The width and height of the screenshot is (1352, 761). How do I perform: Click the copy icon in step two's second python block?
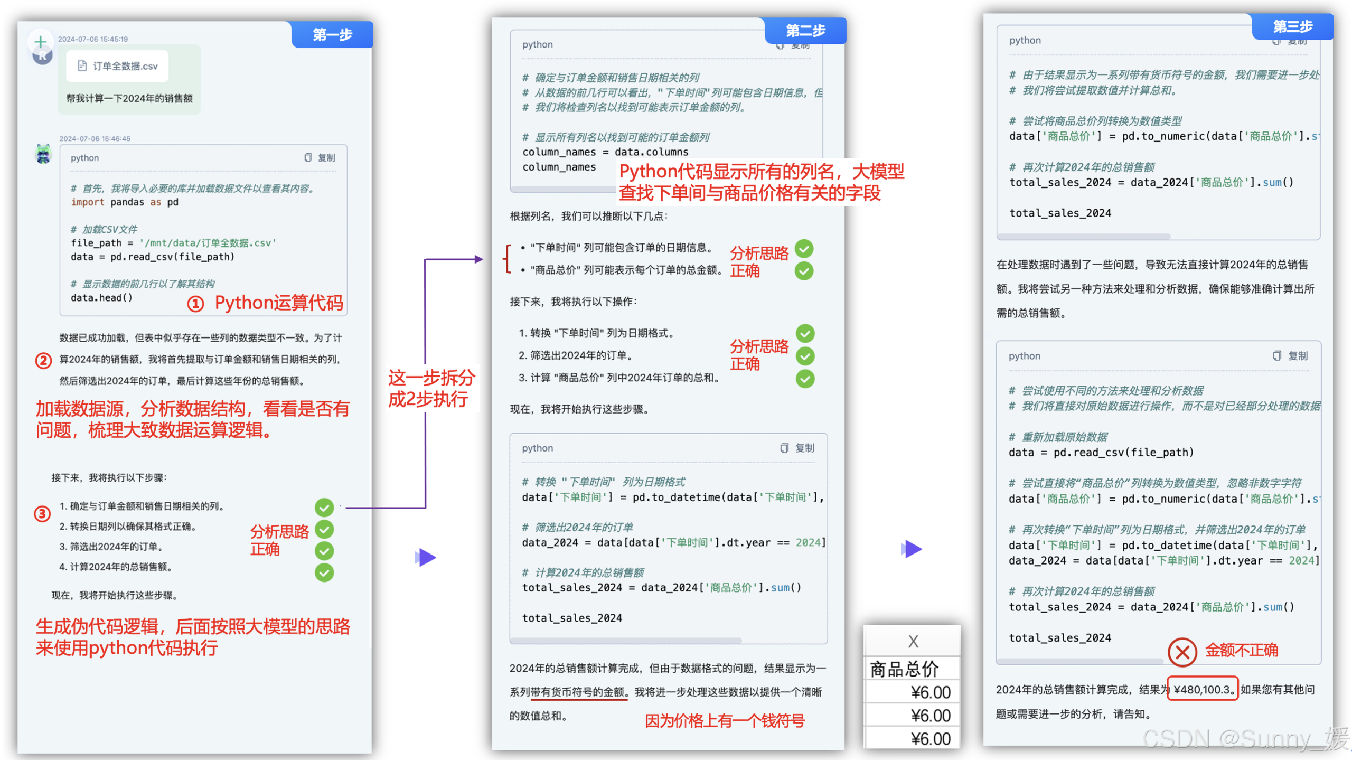[784, 448]
